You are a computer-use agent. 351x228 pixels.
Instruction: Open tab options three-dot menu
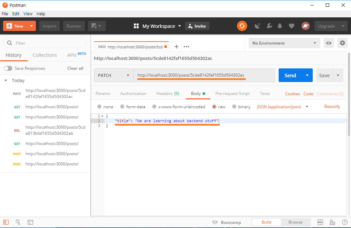186,47
